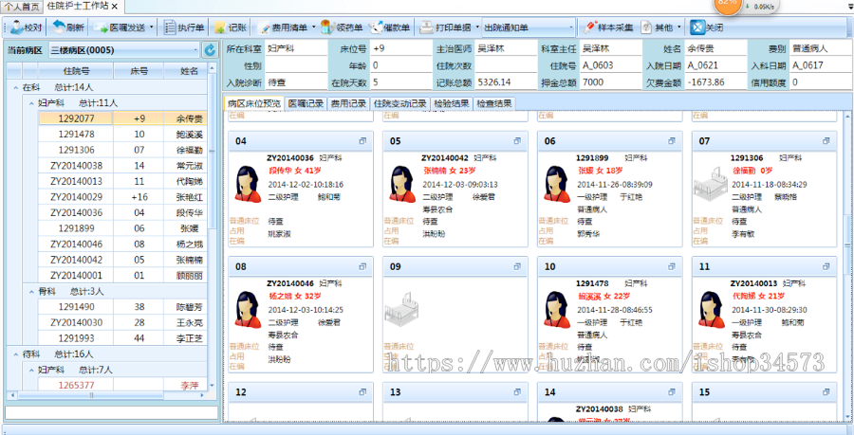Maximize bed card 09 via its corner icon
The height and width of the screenshot is (435, 854).
coord(517,267)
